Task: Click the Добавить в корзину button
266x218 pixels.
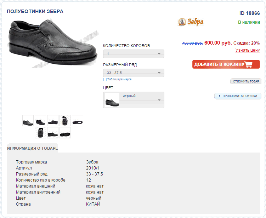Action: pos(226,64)
